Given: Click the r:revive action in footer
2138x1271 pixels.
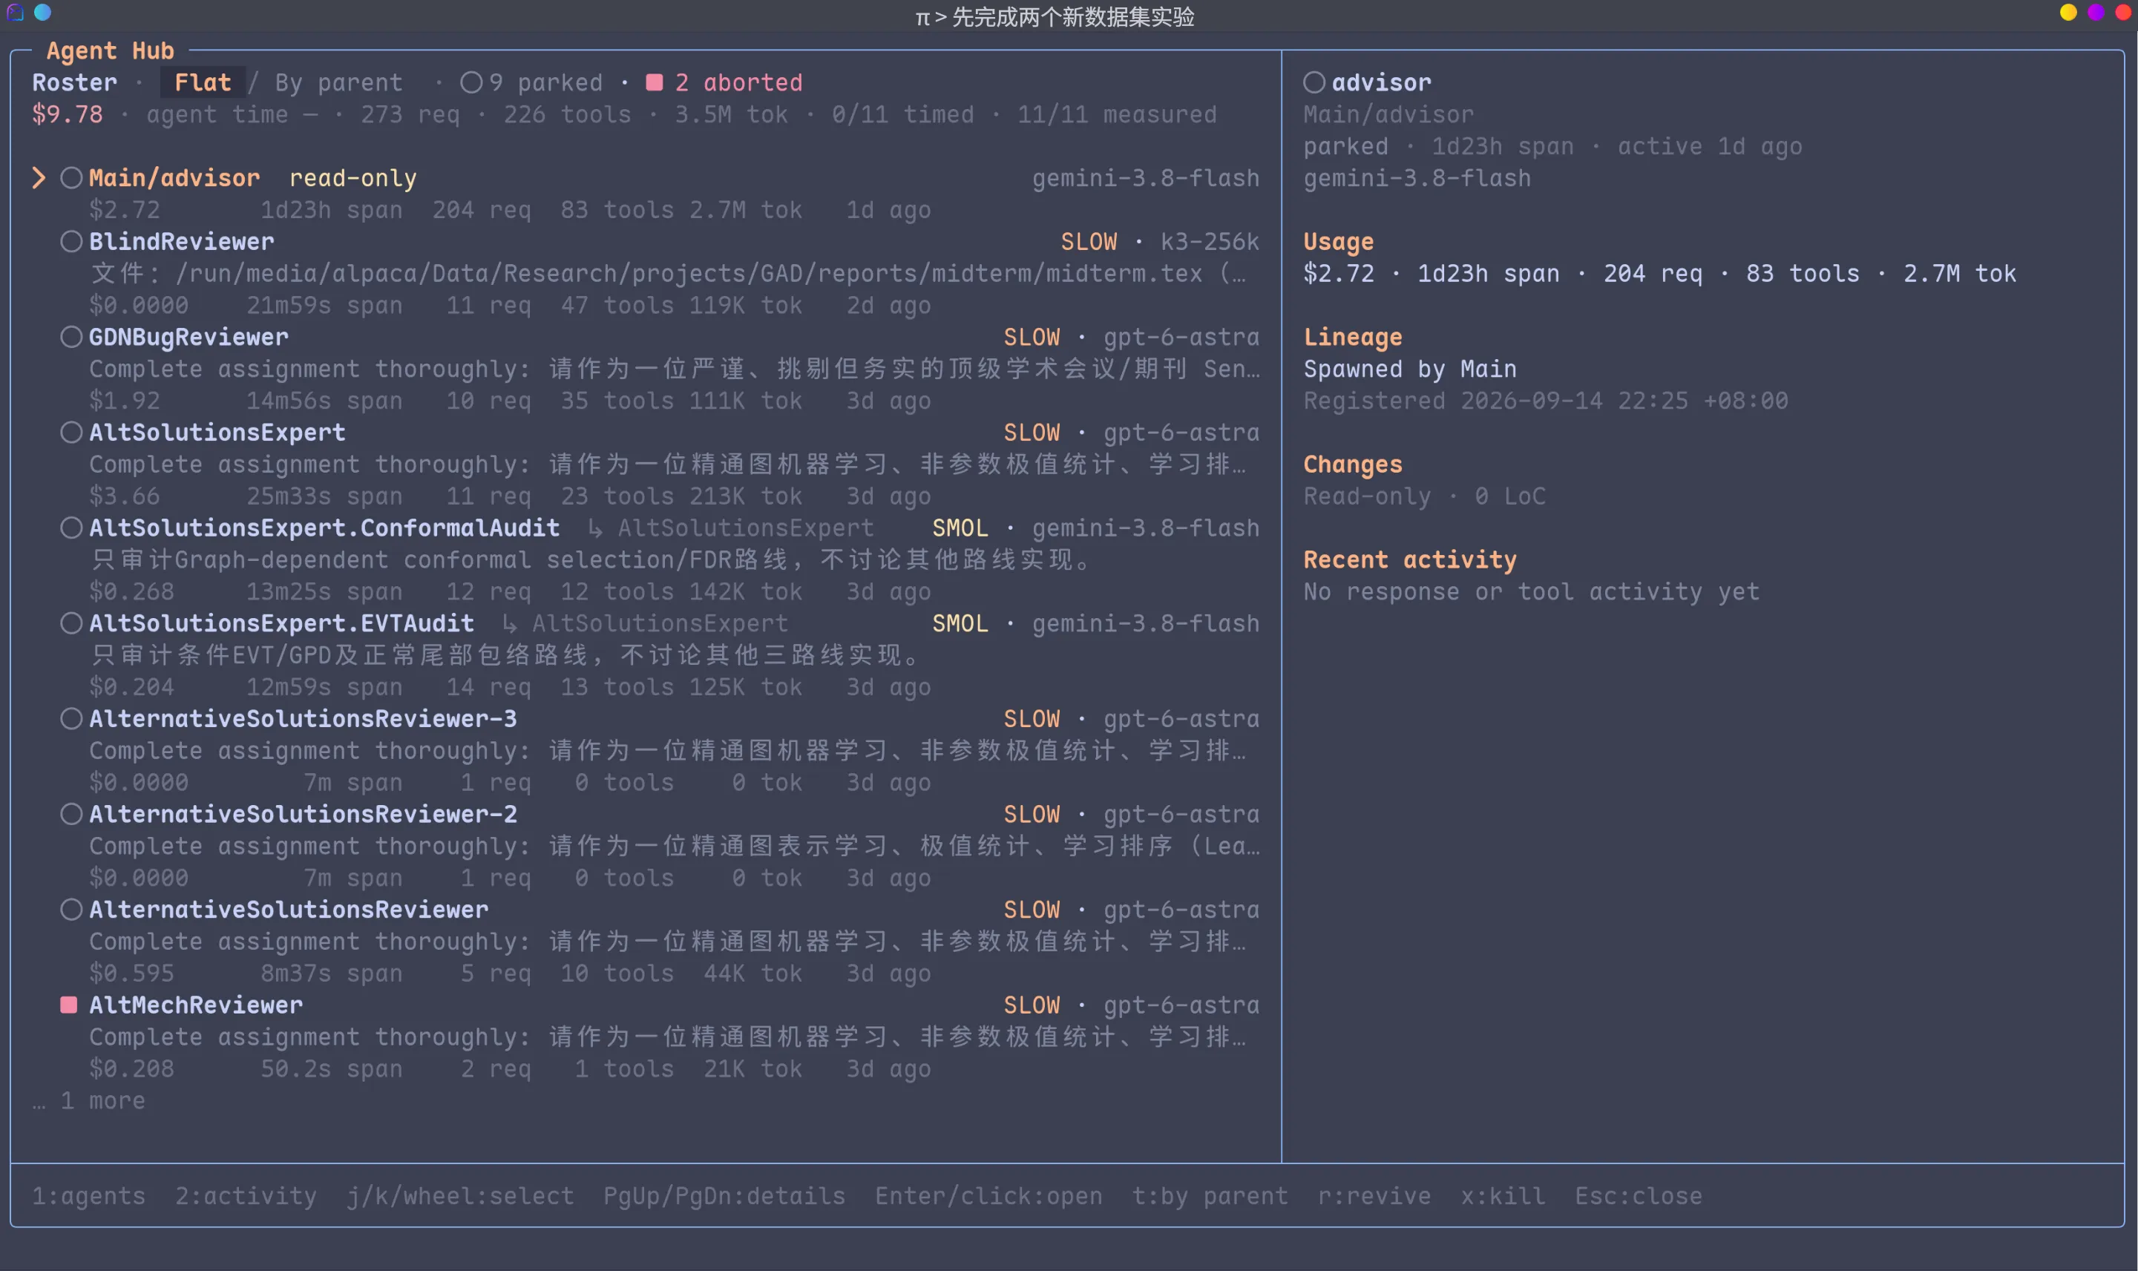Looking at the screenshot, I should pyautogui.click(x=1375, y=1197).
